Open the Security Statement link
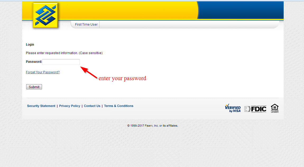304x167 pixels. (41, 106)
